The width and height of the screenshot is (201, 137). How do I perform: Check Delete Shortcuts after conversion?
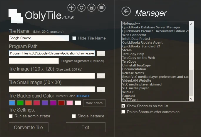point(123,112)
